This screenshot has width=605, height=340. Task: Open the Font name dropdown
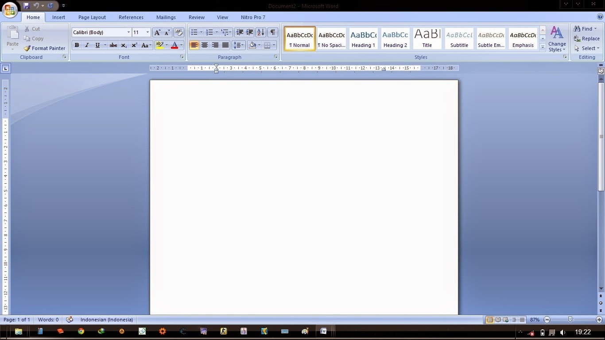pos(128,32)
